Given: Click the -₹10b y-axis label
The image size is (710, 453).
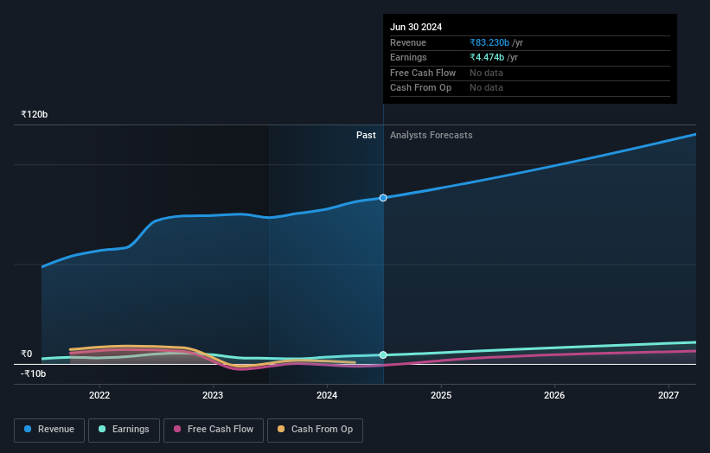Looking at the screenshot, I should pos(33,373).
